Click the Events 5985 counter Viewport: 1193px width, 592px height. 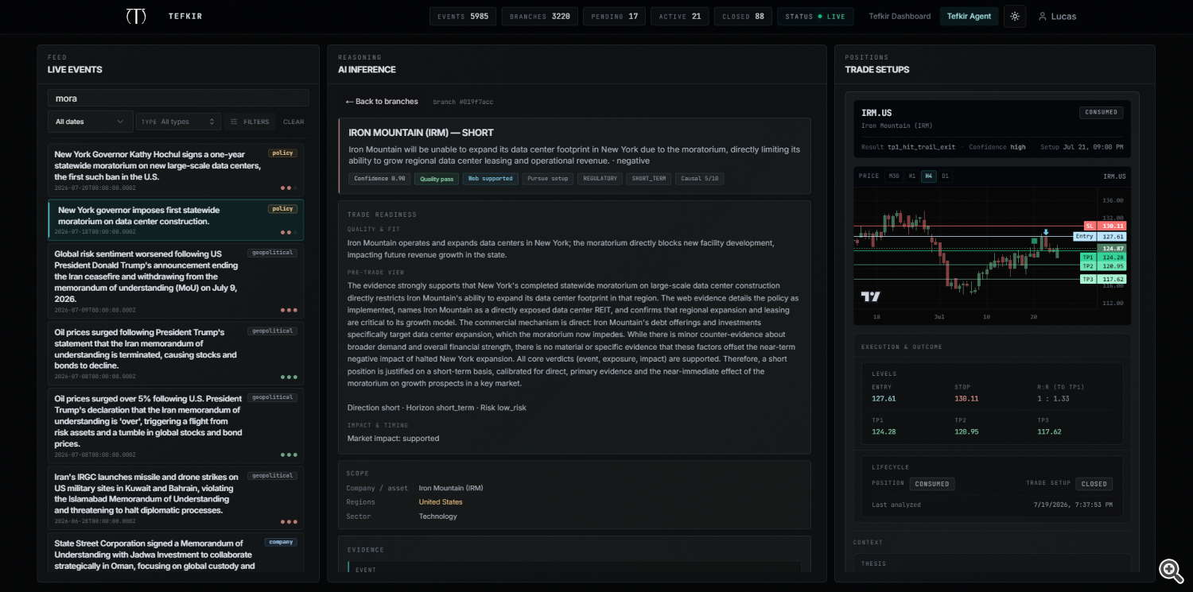463,16
